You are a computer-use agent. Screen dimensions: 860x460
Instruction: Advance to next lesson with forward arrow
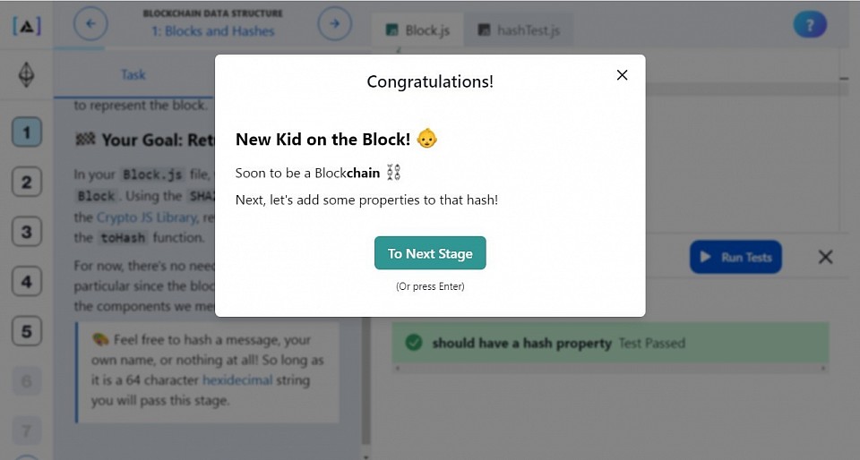pos(334,23)
